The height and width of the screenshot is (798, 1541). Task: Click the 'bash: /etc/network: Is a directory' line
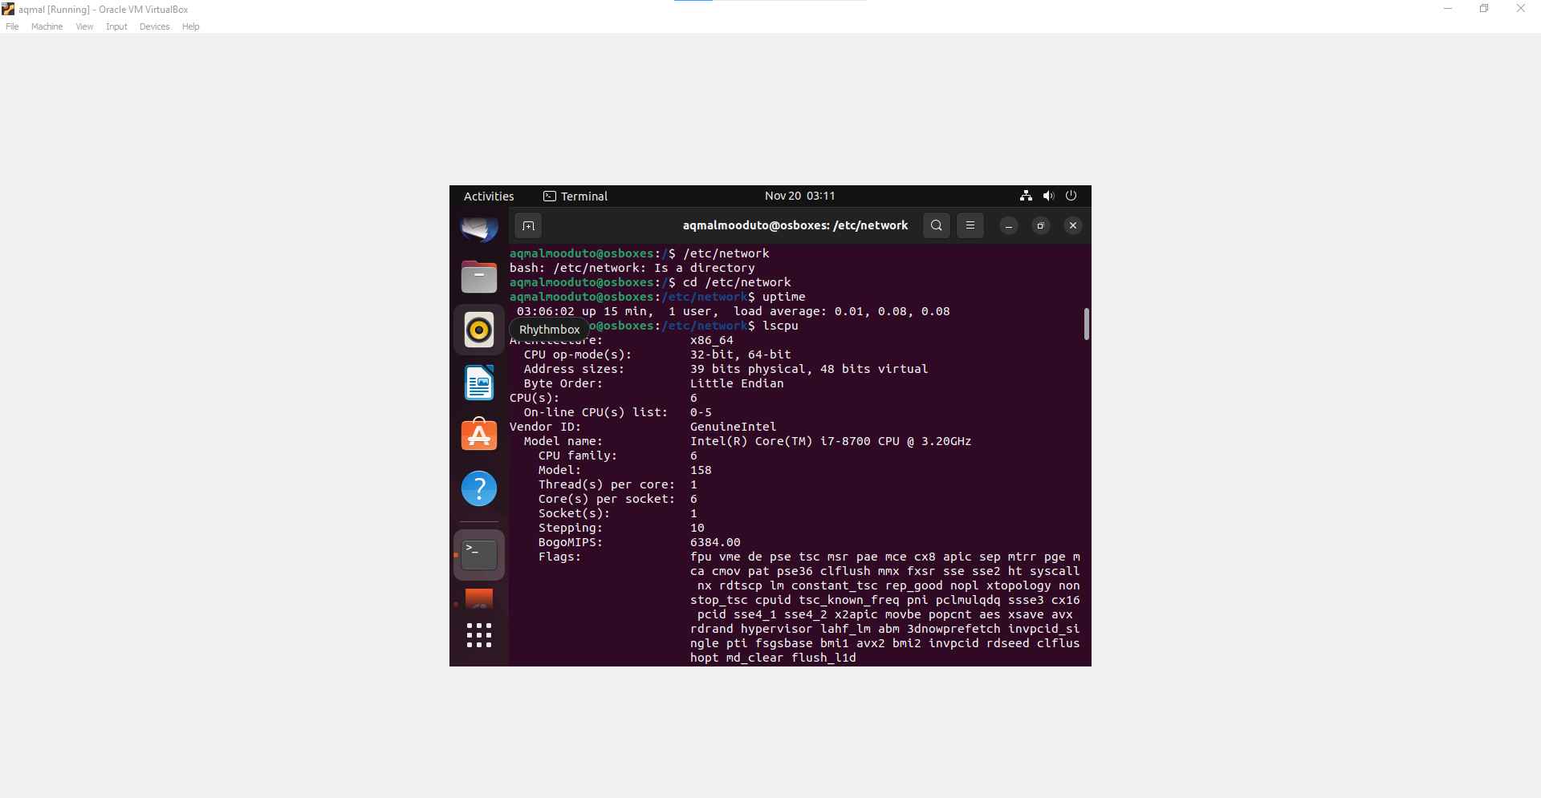coord(632,268)
